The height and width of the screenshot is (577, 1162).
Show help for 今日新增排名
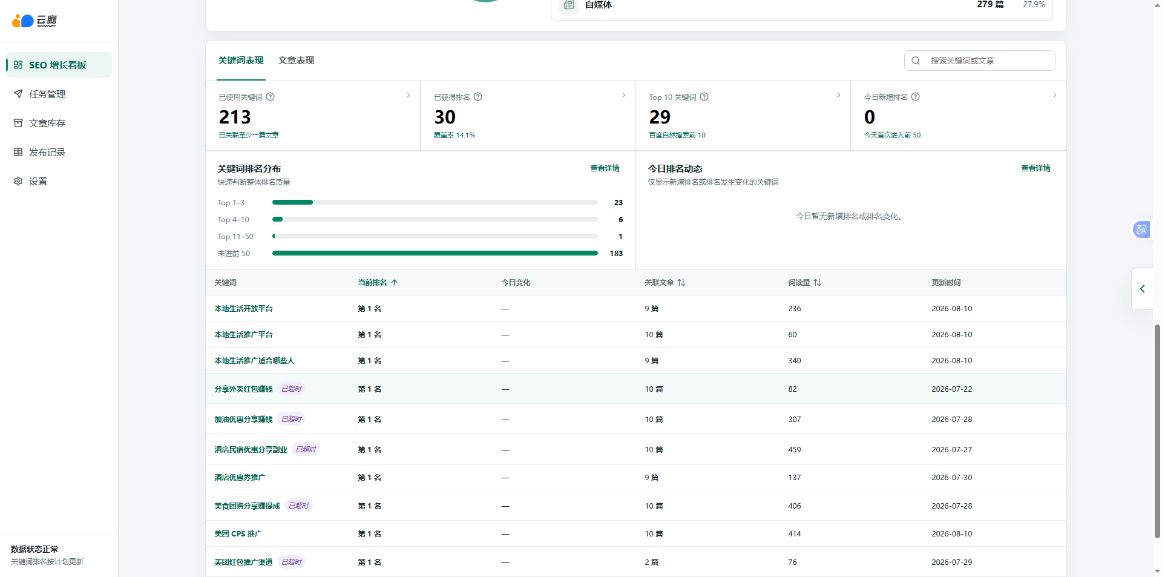[916, 97]
